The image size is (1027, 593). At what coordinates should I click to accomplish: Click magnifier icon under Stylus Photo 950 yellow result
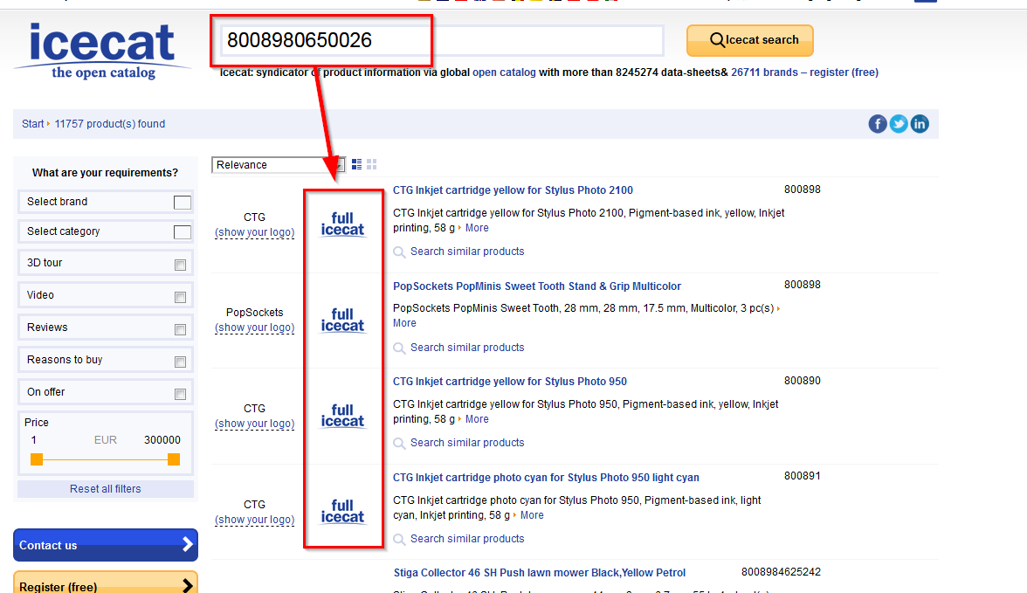pos(399,444)
